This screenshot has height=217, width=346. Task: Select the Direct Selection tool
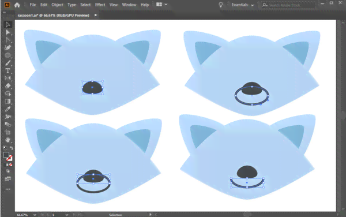(x=7, y=32)
